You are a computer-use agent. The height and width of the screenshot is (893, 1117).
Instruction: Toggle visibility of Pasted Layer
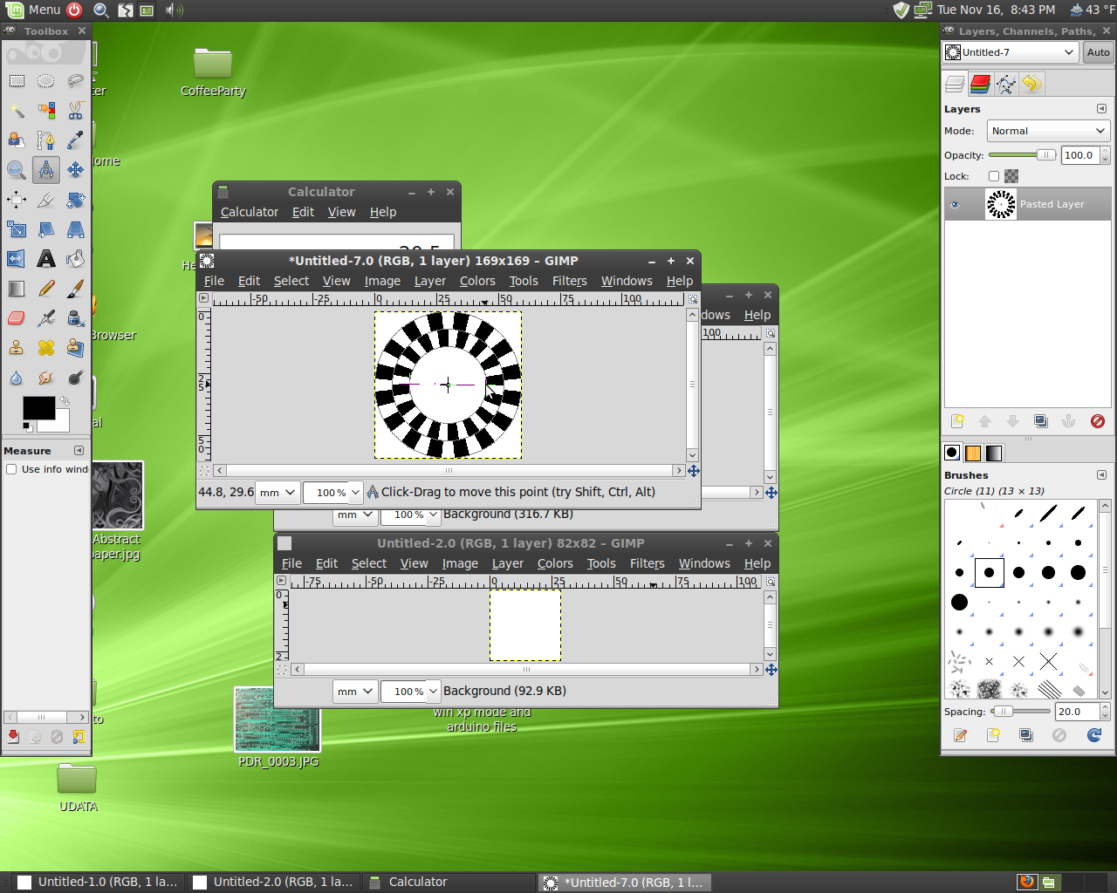(x=955, y=204)
